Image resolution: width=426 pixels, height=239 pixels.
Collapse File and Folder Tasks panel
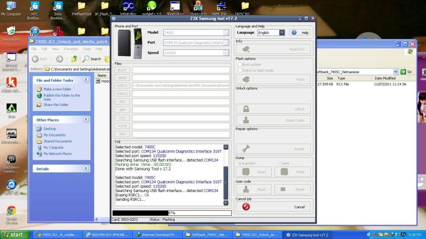(x=86, y=80)
